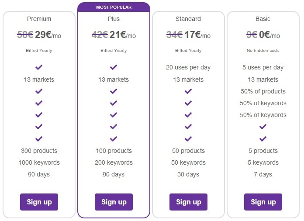Select the Basic plan Sign up button
Screen dimensions: 304x221
pos(263,202)
